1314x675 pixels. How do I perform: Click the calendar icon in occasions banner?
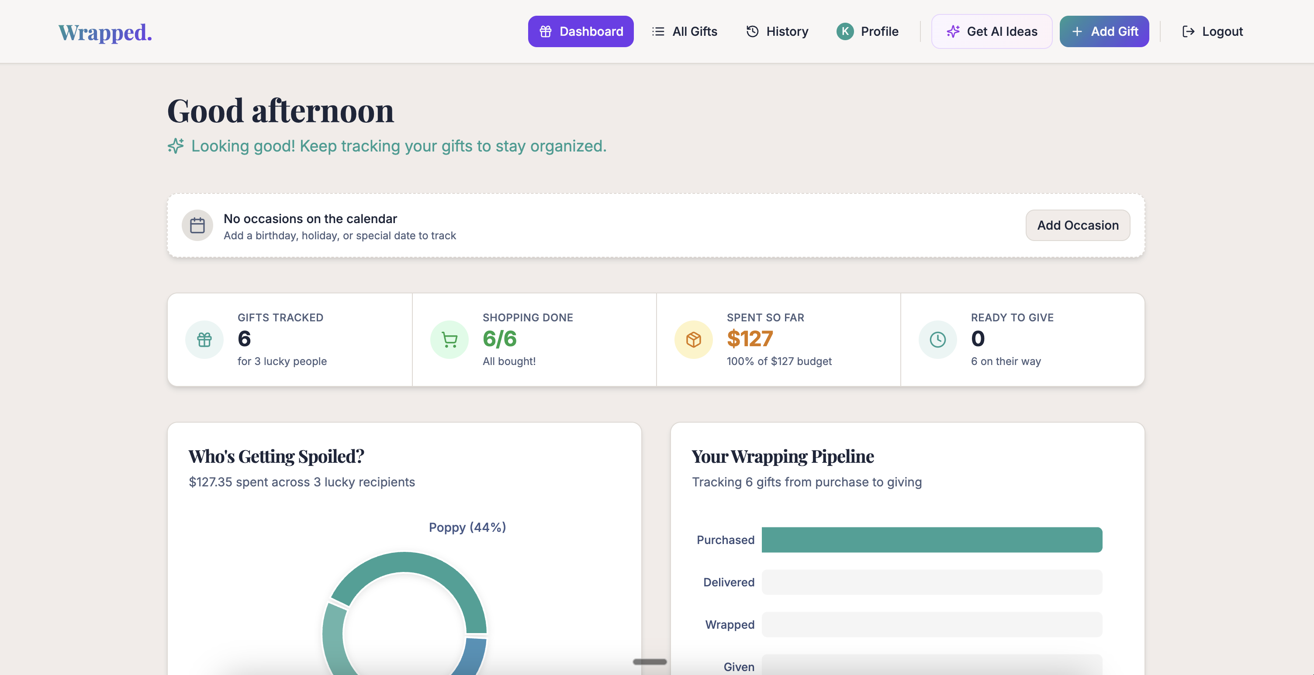(x=197, y=225)
